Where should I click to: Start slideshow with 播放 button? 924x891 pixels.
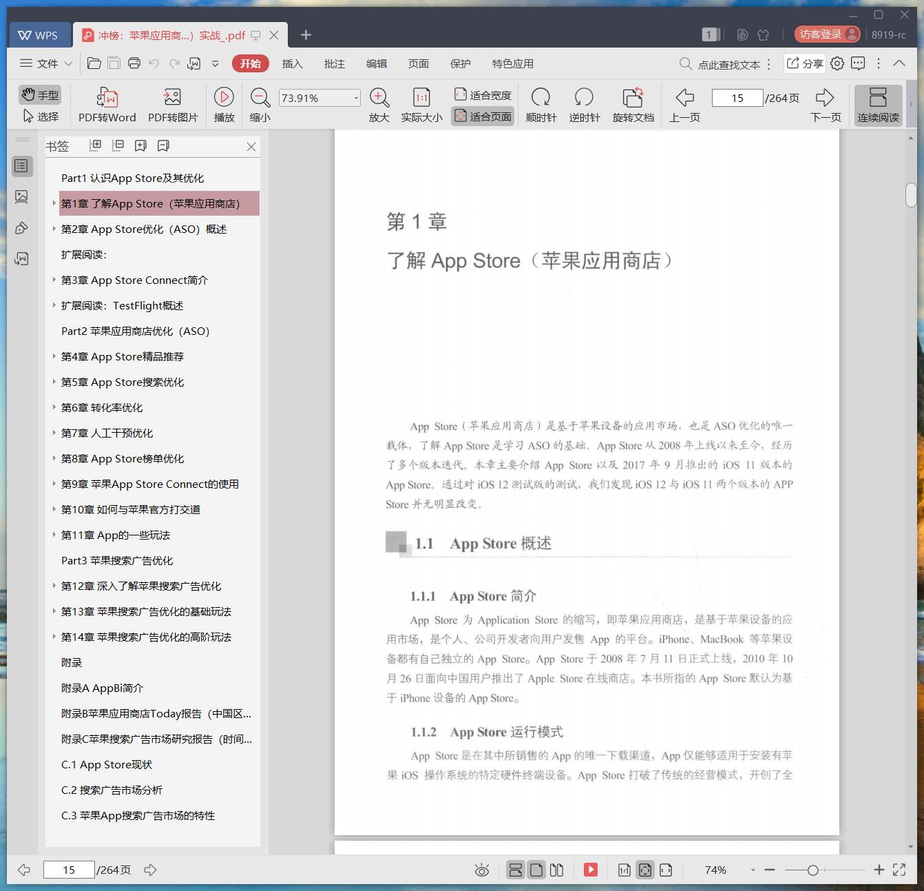[224, 105]
